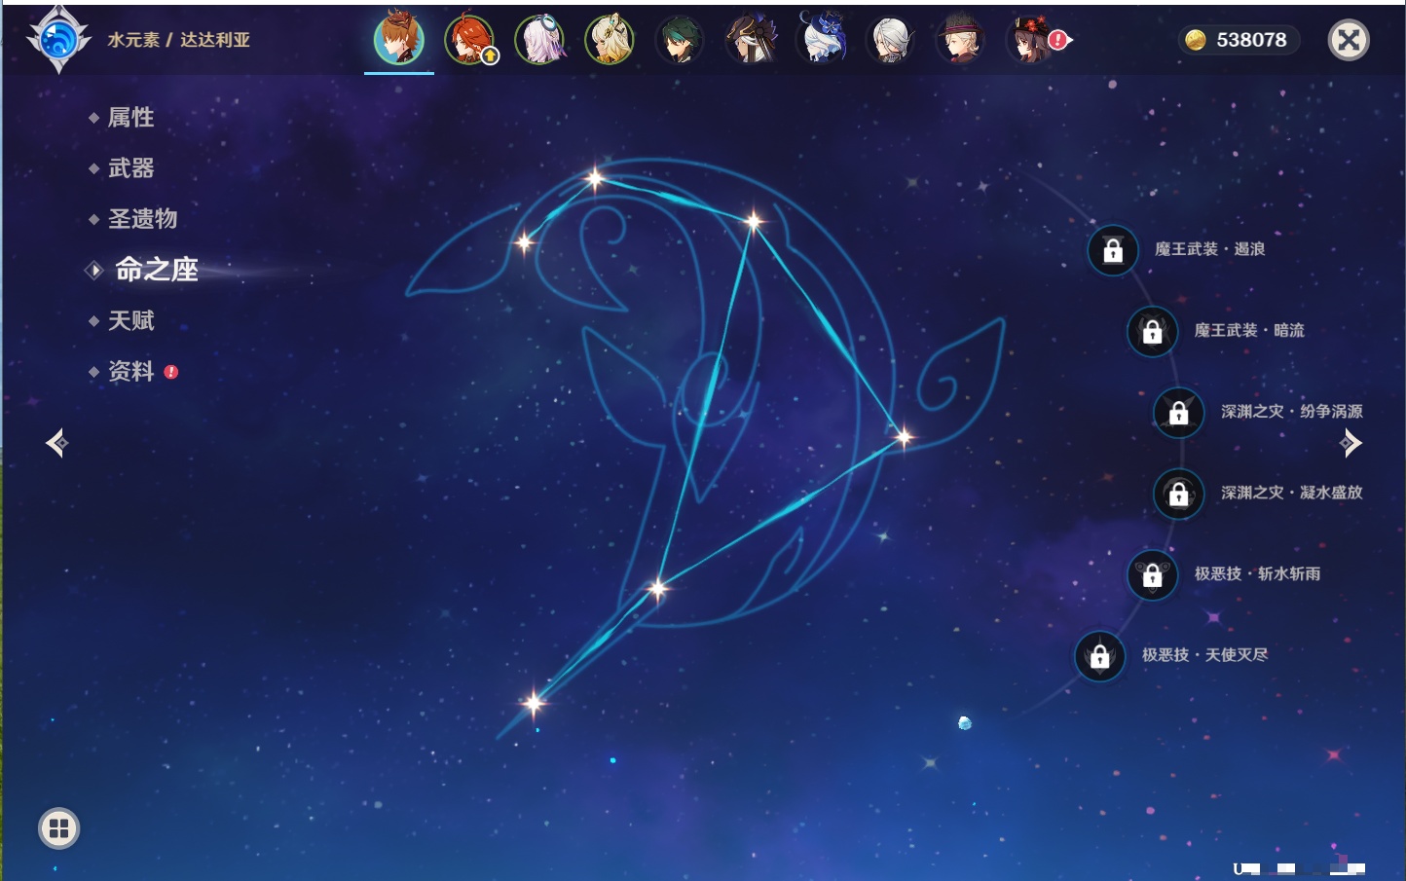Select the last character portrait with alert badge
Viewport: 1406px width, 881px height.
point(1030,41)
